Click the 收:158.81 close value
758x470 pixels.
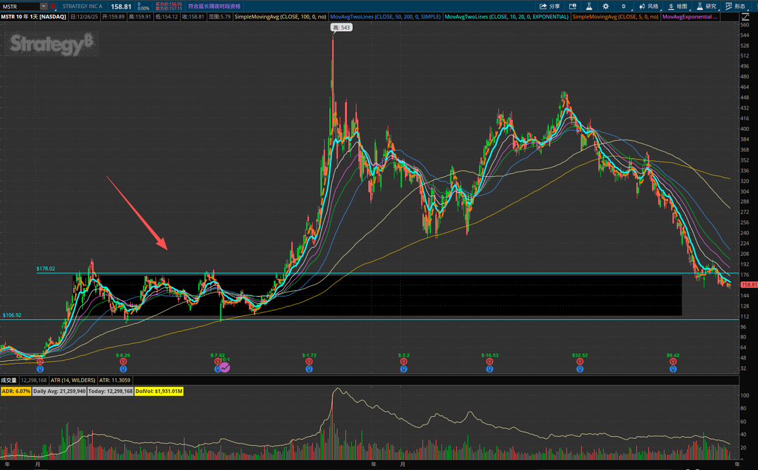tap(194, 16)
